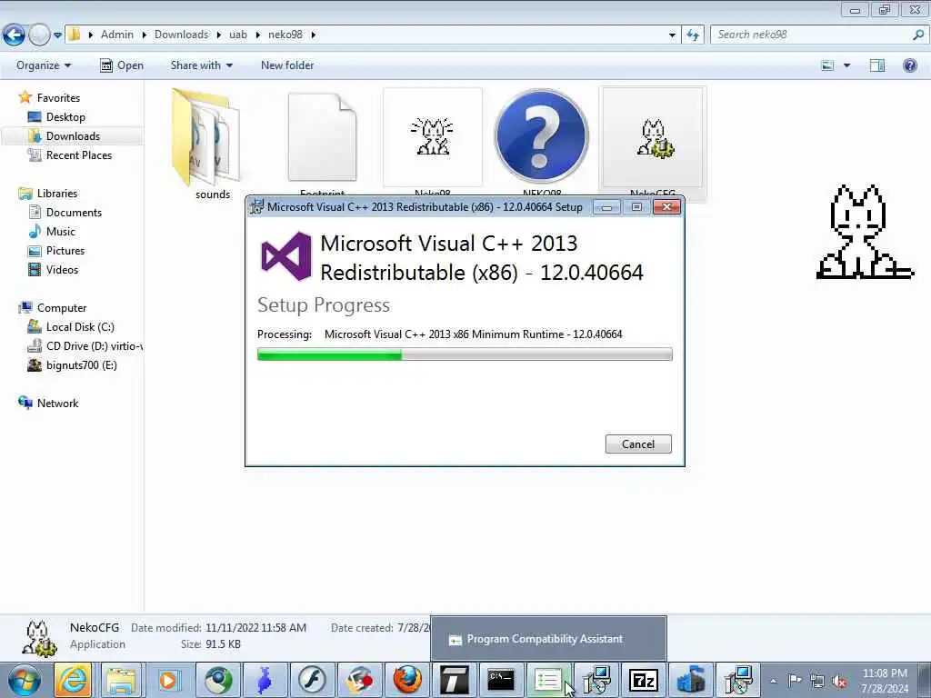931x698 pixels.
Task: Open the Explorer help icon
Action: click(x=909, y=65)
